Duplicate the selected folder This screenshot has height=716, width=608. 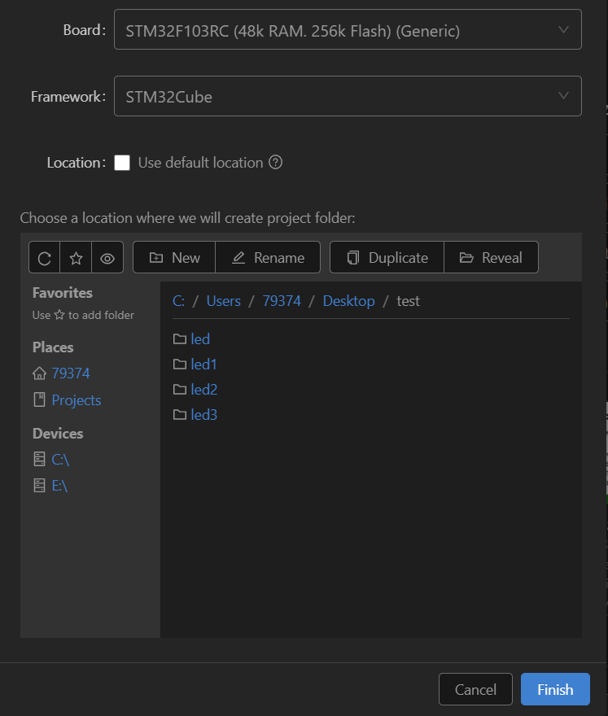pos(386,257)
